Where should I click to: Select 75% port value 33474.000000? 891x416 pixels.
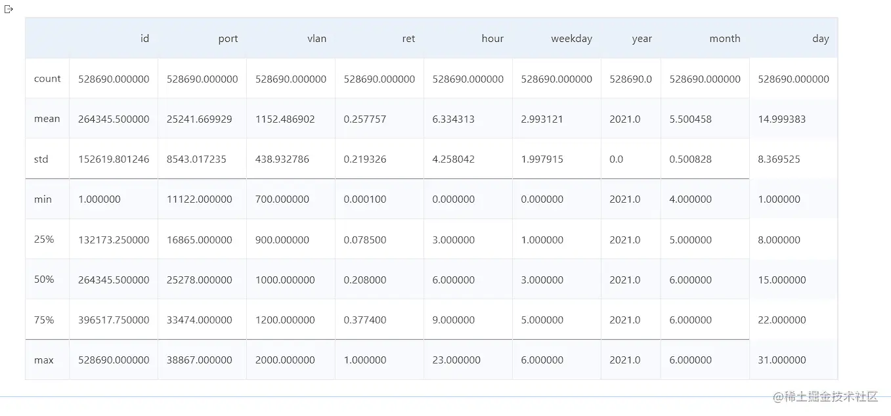(200, 320)
